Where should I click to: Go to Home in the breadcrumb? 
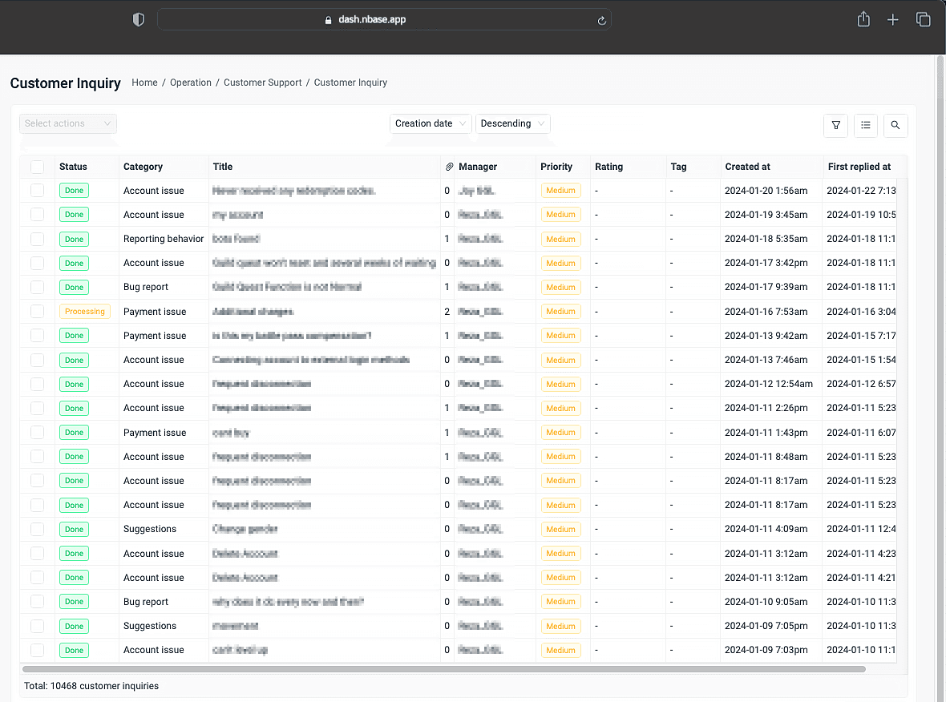click(145, 83)
